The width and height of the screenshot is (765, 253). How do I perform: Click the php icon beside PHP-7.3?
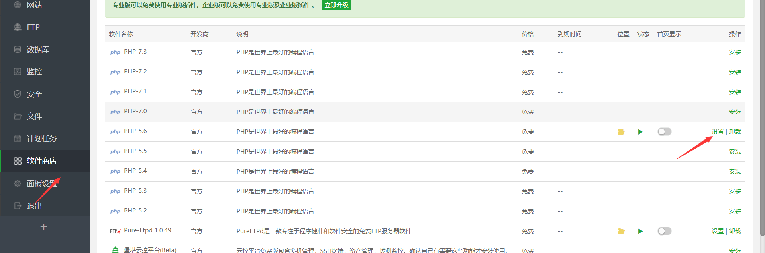[115, 52]
